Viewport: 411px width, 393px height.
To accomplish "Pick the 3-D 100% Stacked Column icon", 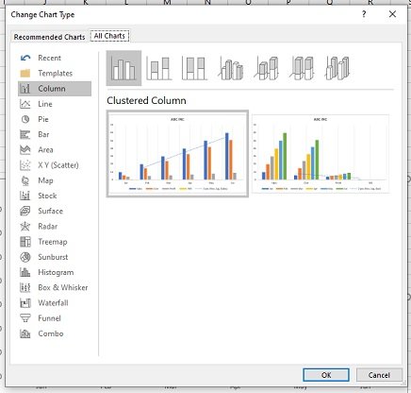I will [302, 68].
